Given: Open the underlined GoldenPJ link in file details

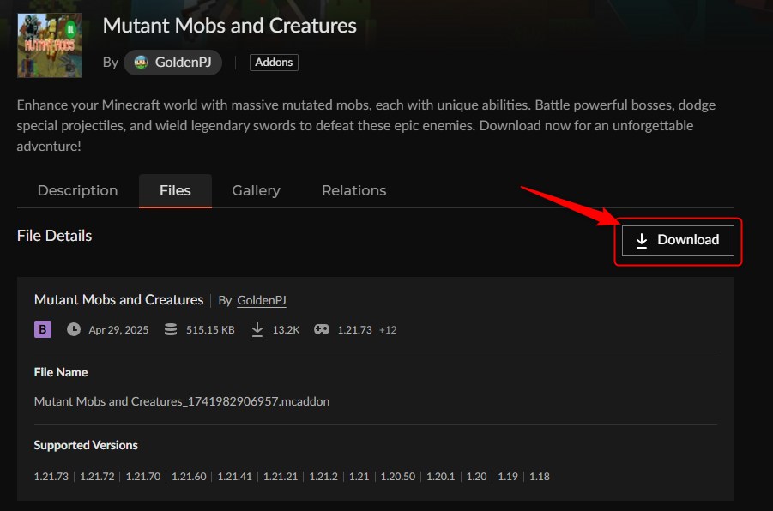Looking at the screenshot, I should pos(262,300).
